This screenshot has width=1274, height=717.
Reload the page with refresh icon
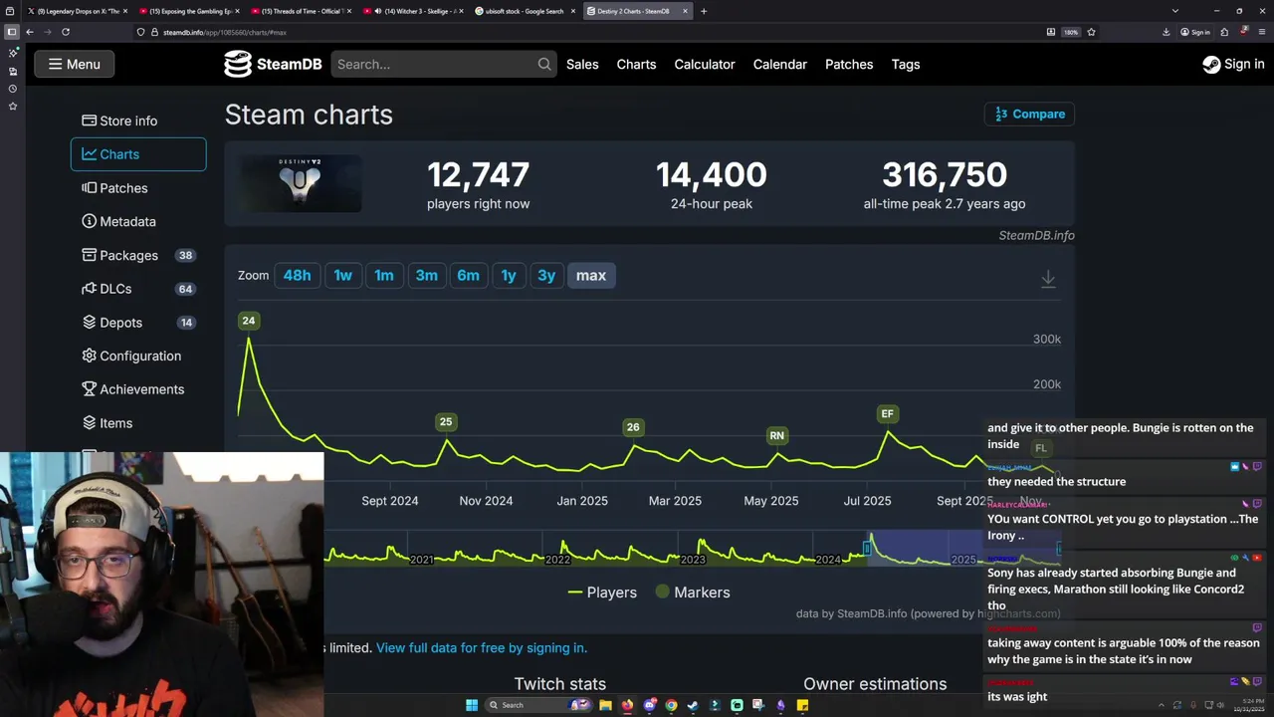[x=66, y=32]
